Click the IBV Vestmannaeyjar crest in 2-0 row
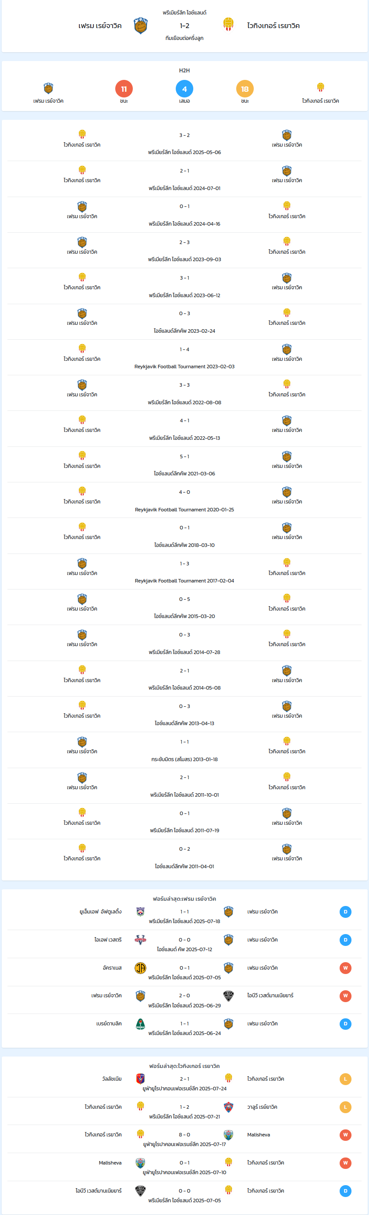369x1215 pixels. [x=228, y=996]
